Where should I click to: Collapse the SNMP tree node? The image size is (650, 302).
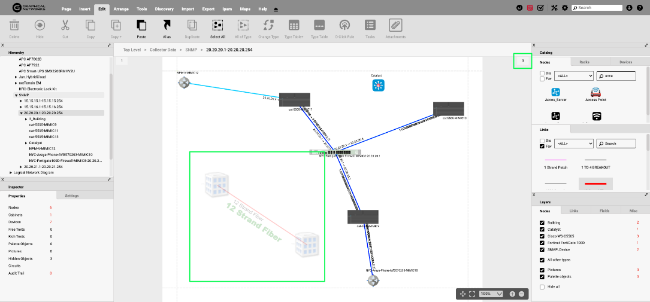pos(16,95)
